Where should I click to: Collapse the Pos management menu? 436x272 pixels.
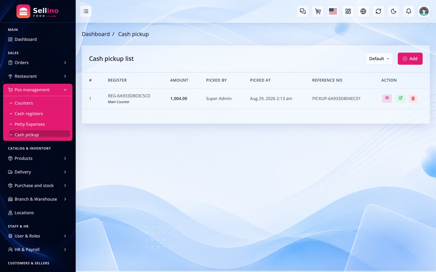[38, 90]
